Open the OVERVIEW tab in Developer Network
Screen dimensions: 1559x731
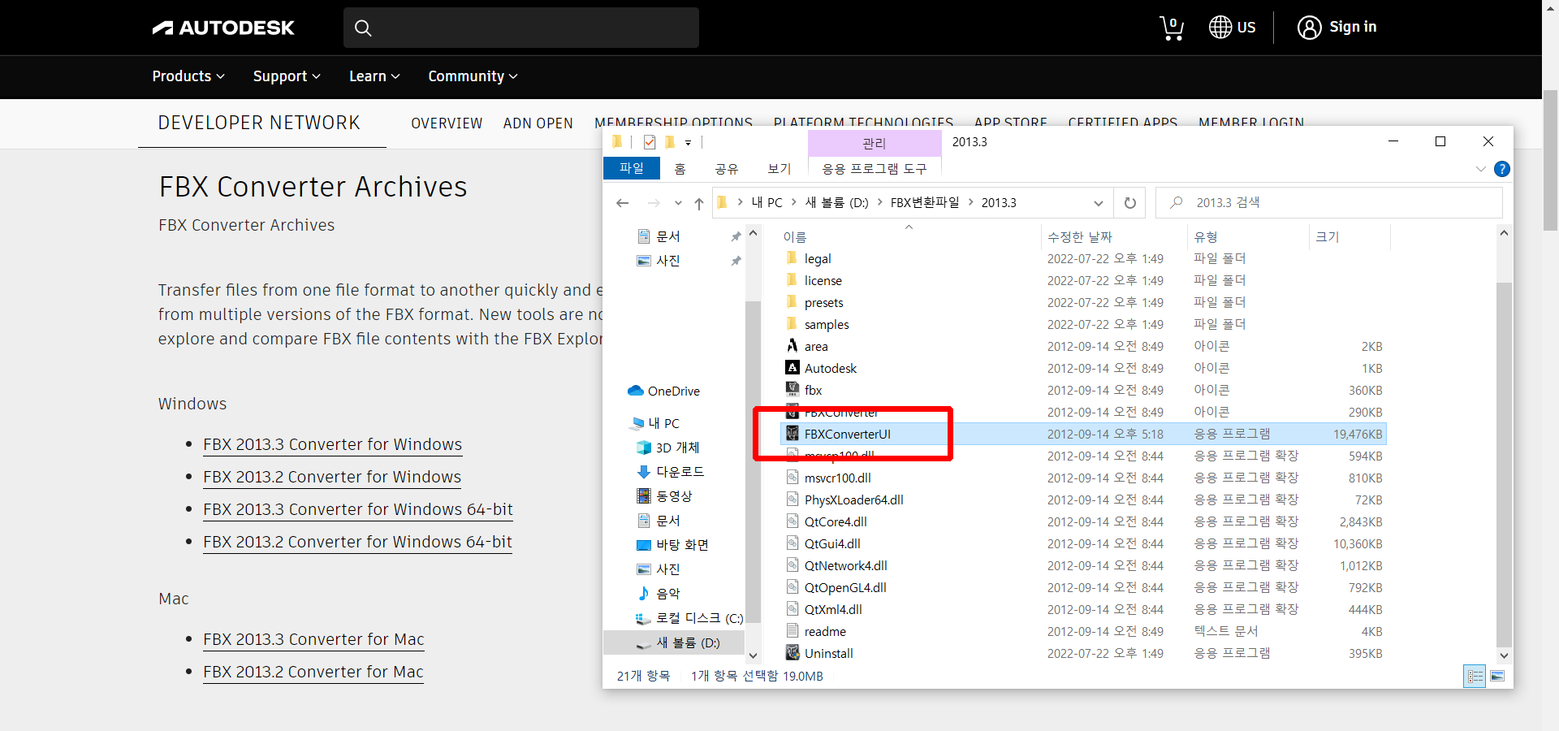pos(447,123)
